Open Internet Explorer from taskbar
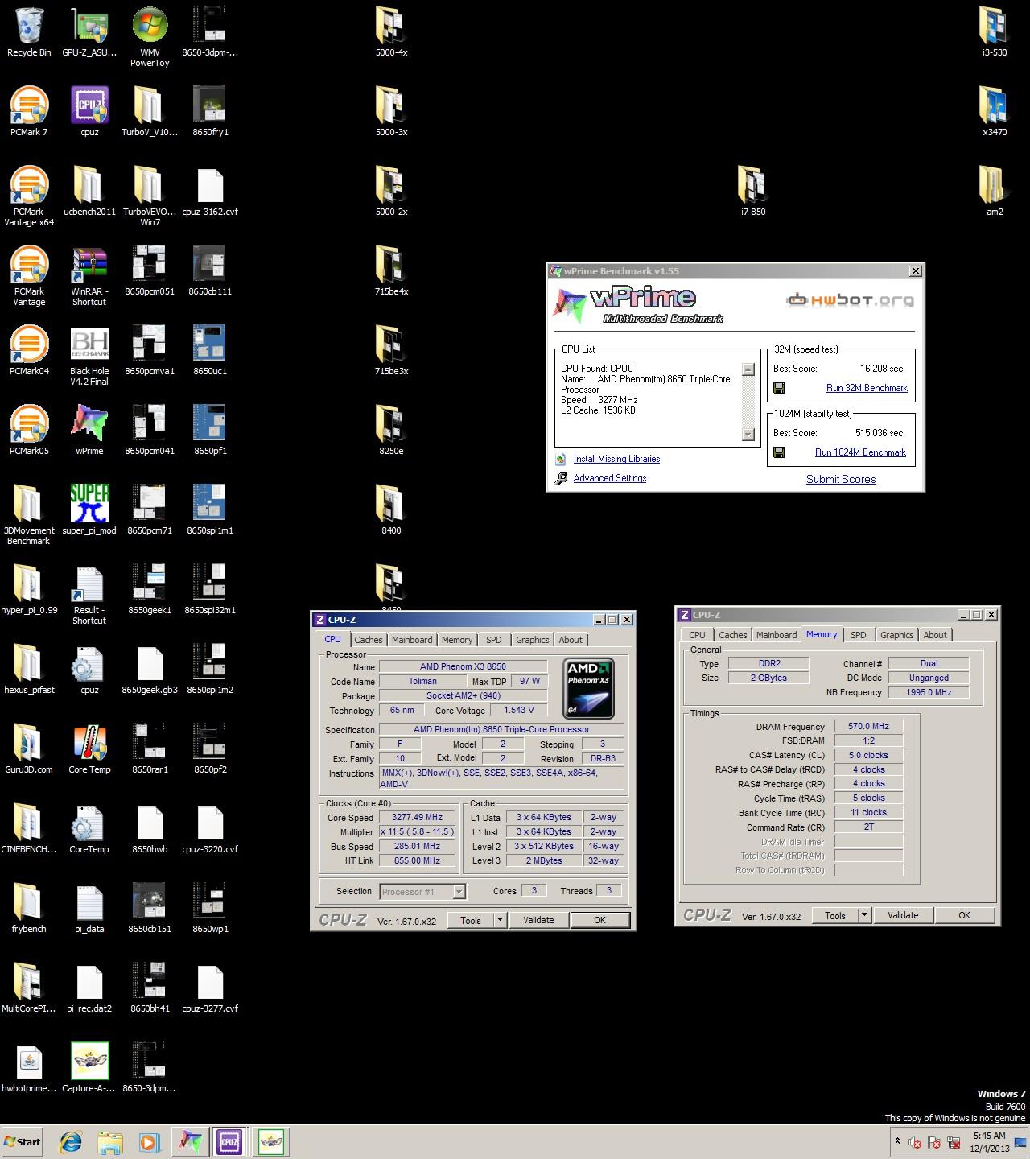The height and width of the screenshot is (1159, 1030). pos(71,1141)
